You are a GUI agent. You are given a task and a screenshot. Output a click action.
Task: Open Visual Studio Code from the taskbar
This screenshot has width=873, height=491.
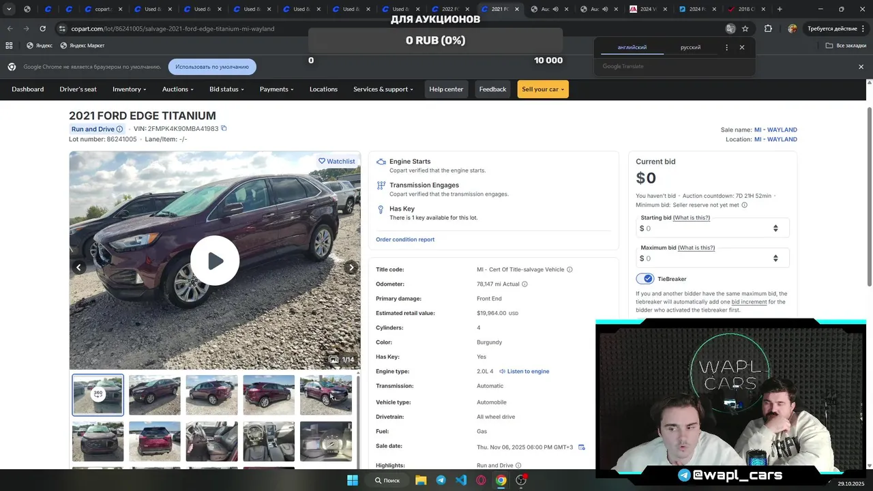pyautogui.click(x=461, y=480)
